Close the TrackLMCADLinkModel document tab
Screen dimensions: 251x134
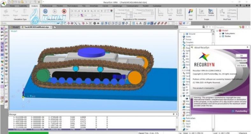(51, 27)
